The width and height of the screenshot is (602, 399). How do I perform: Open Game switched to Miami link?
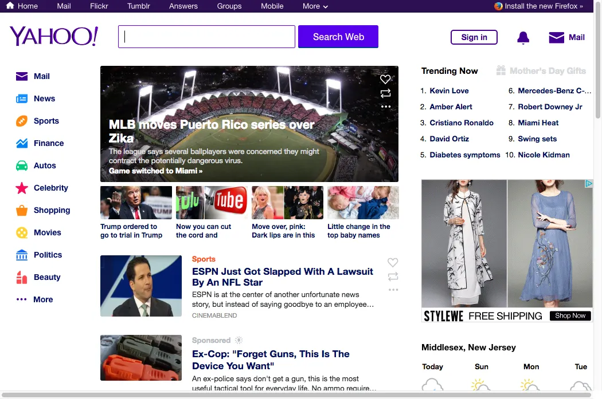tap(155, 171)
